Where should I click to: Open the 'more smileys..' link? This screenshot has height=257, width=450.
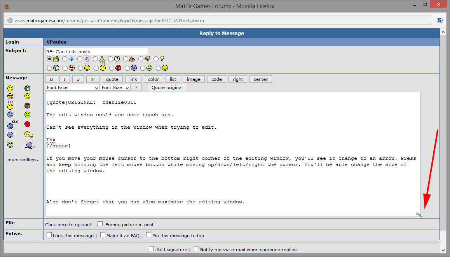click(x=24, y=160)
